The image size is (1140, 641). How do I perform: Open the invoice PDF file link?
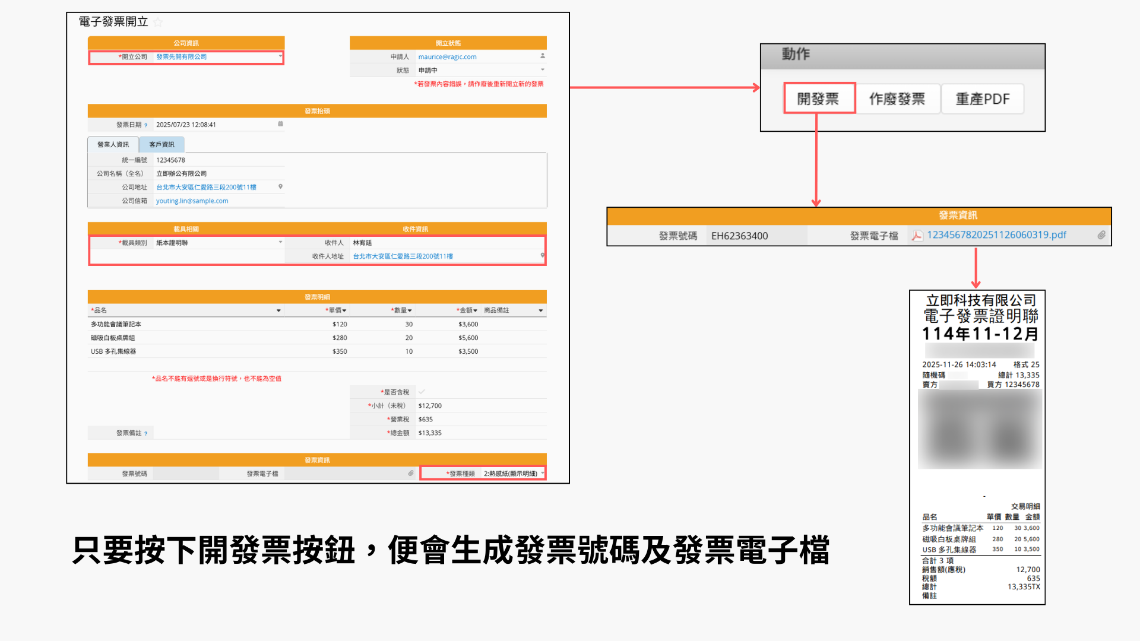pos(996,235)
